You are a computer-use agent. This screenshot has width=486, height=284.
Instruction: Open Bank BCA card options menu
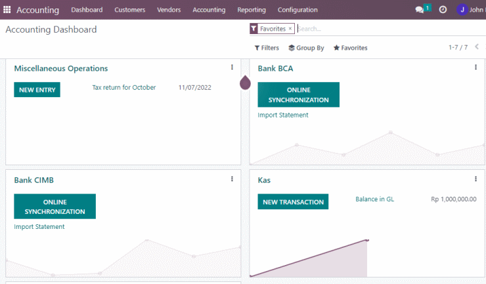[x=475, y=67]
